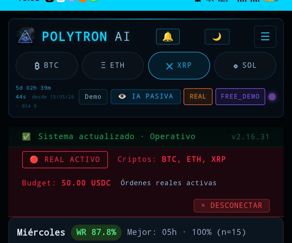Click the REAL ACTIVO indicator
The height and width of the screenshot is (243, 292).
pyautogui.click(x=65, y=160)
